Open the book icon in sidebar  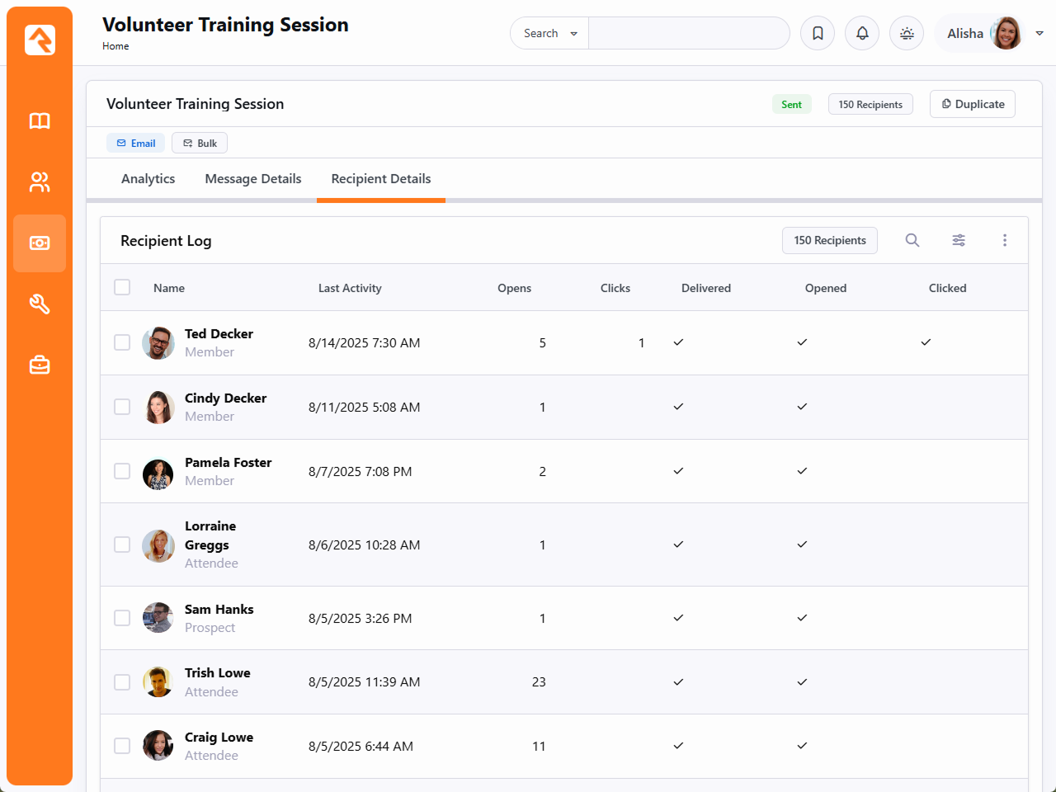click(x=40, y=121)
